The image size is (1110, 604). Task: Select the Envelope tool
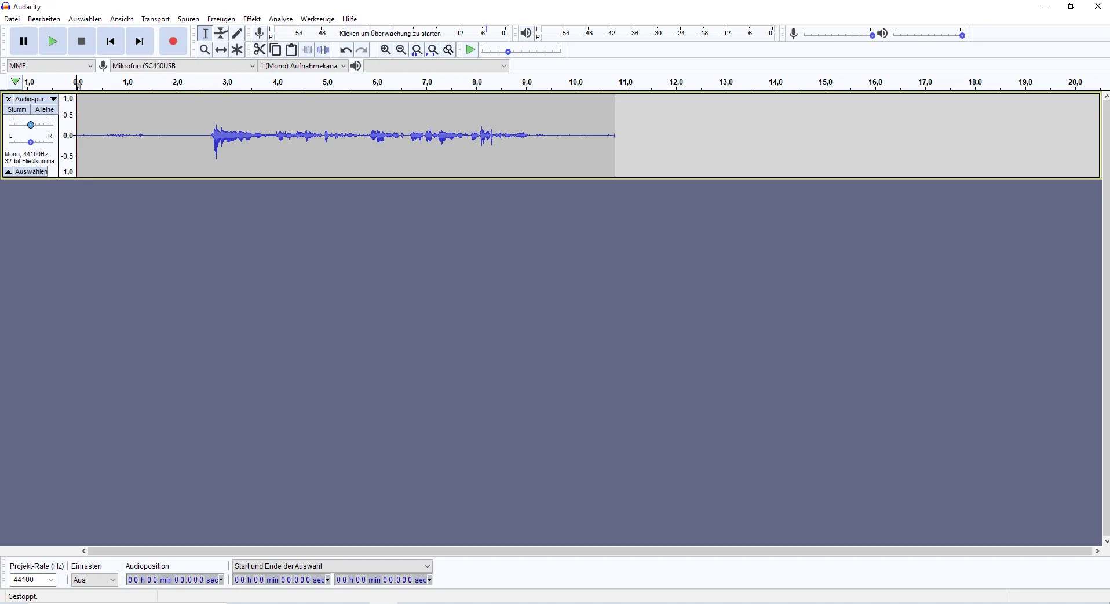click(221, 34)
